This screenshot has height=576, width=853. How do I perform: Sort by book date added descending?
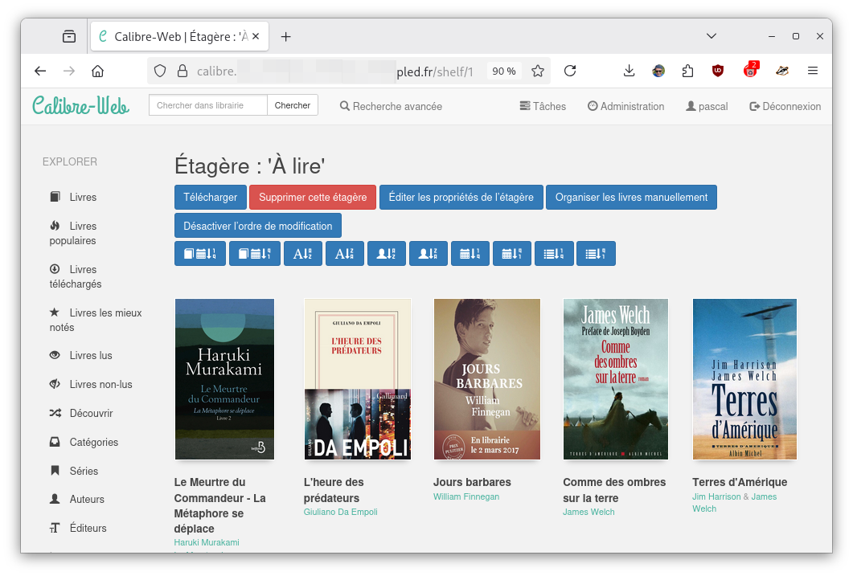pyautogui.click(x=255, y=254)
